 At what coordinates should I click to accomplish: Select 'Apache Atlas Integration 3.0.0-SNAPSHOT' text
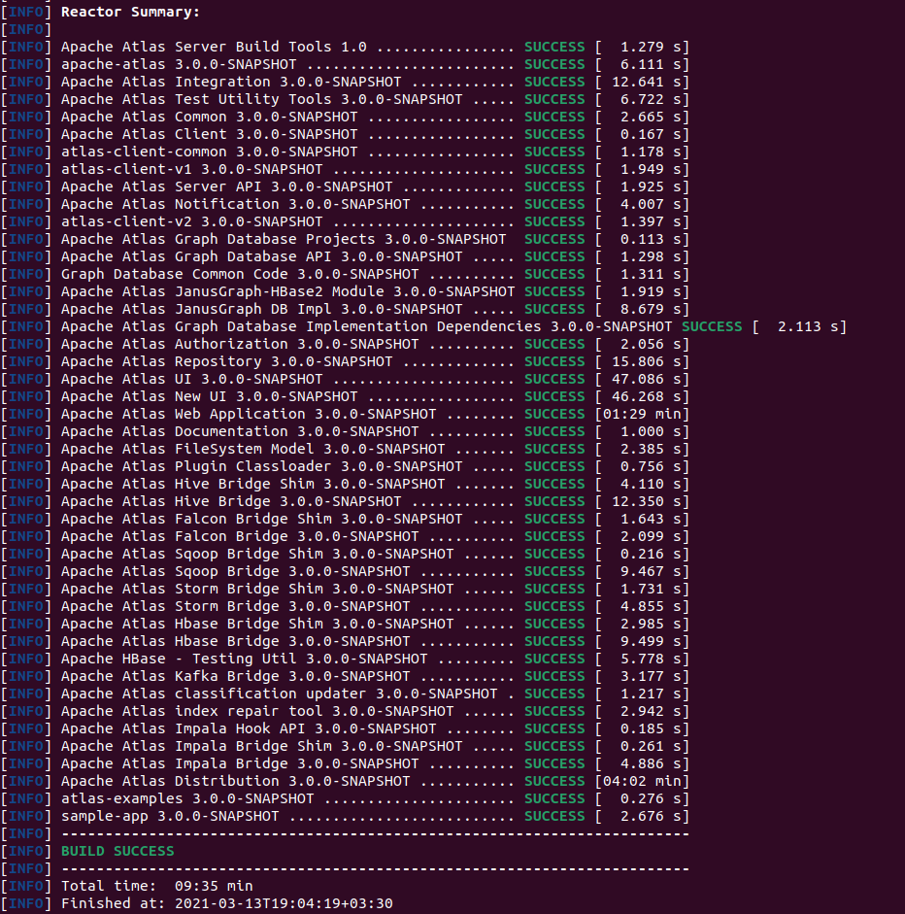tap(231, 82)
